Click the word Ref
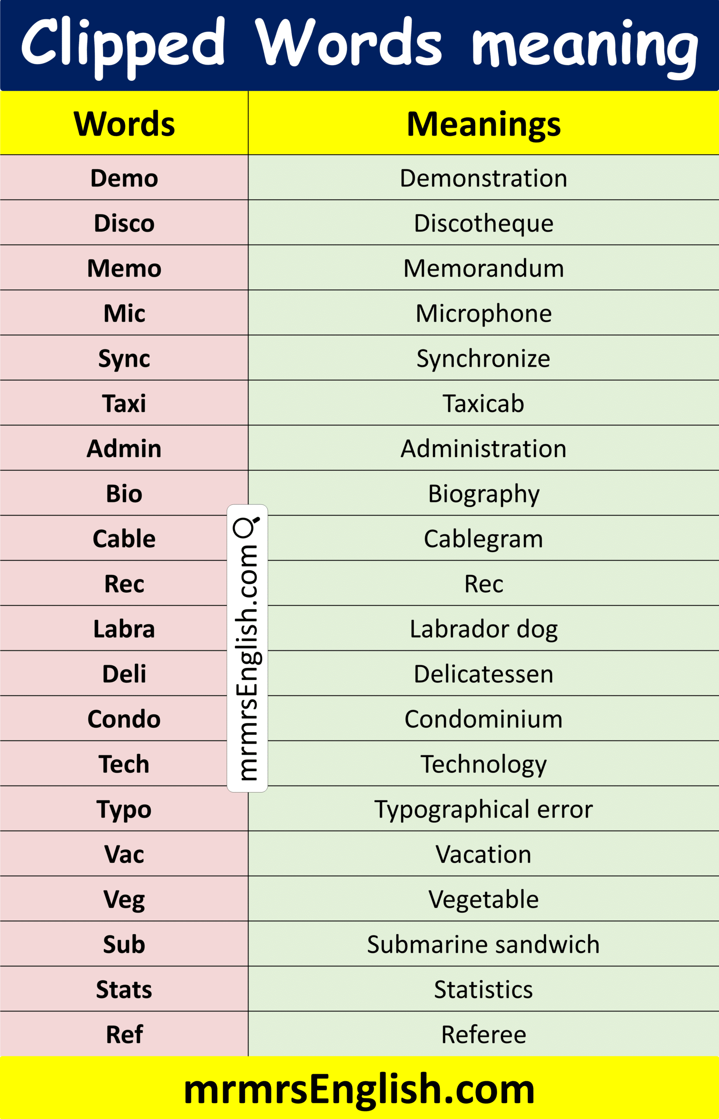This screenshot has height=1119, width=719. [124, 1035]
